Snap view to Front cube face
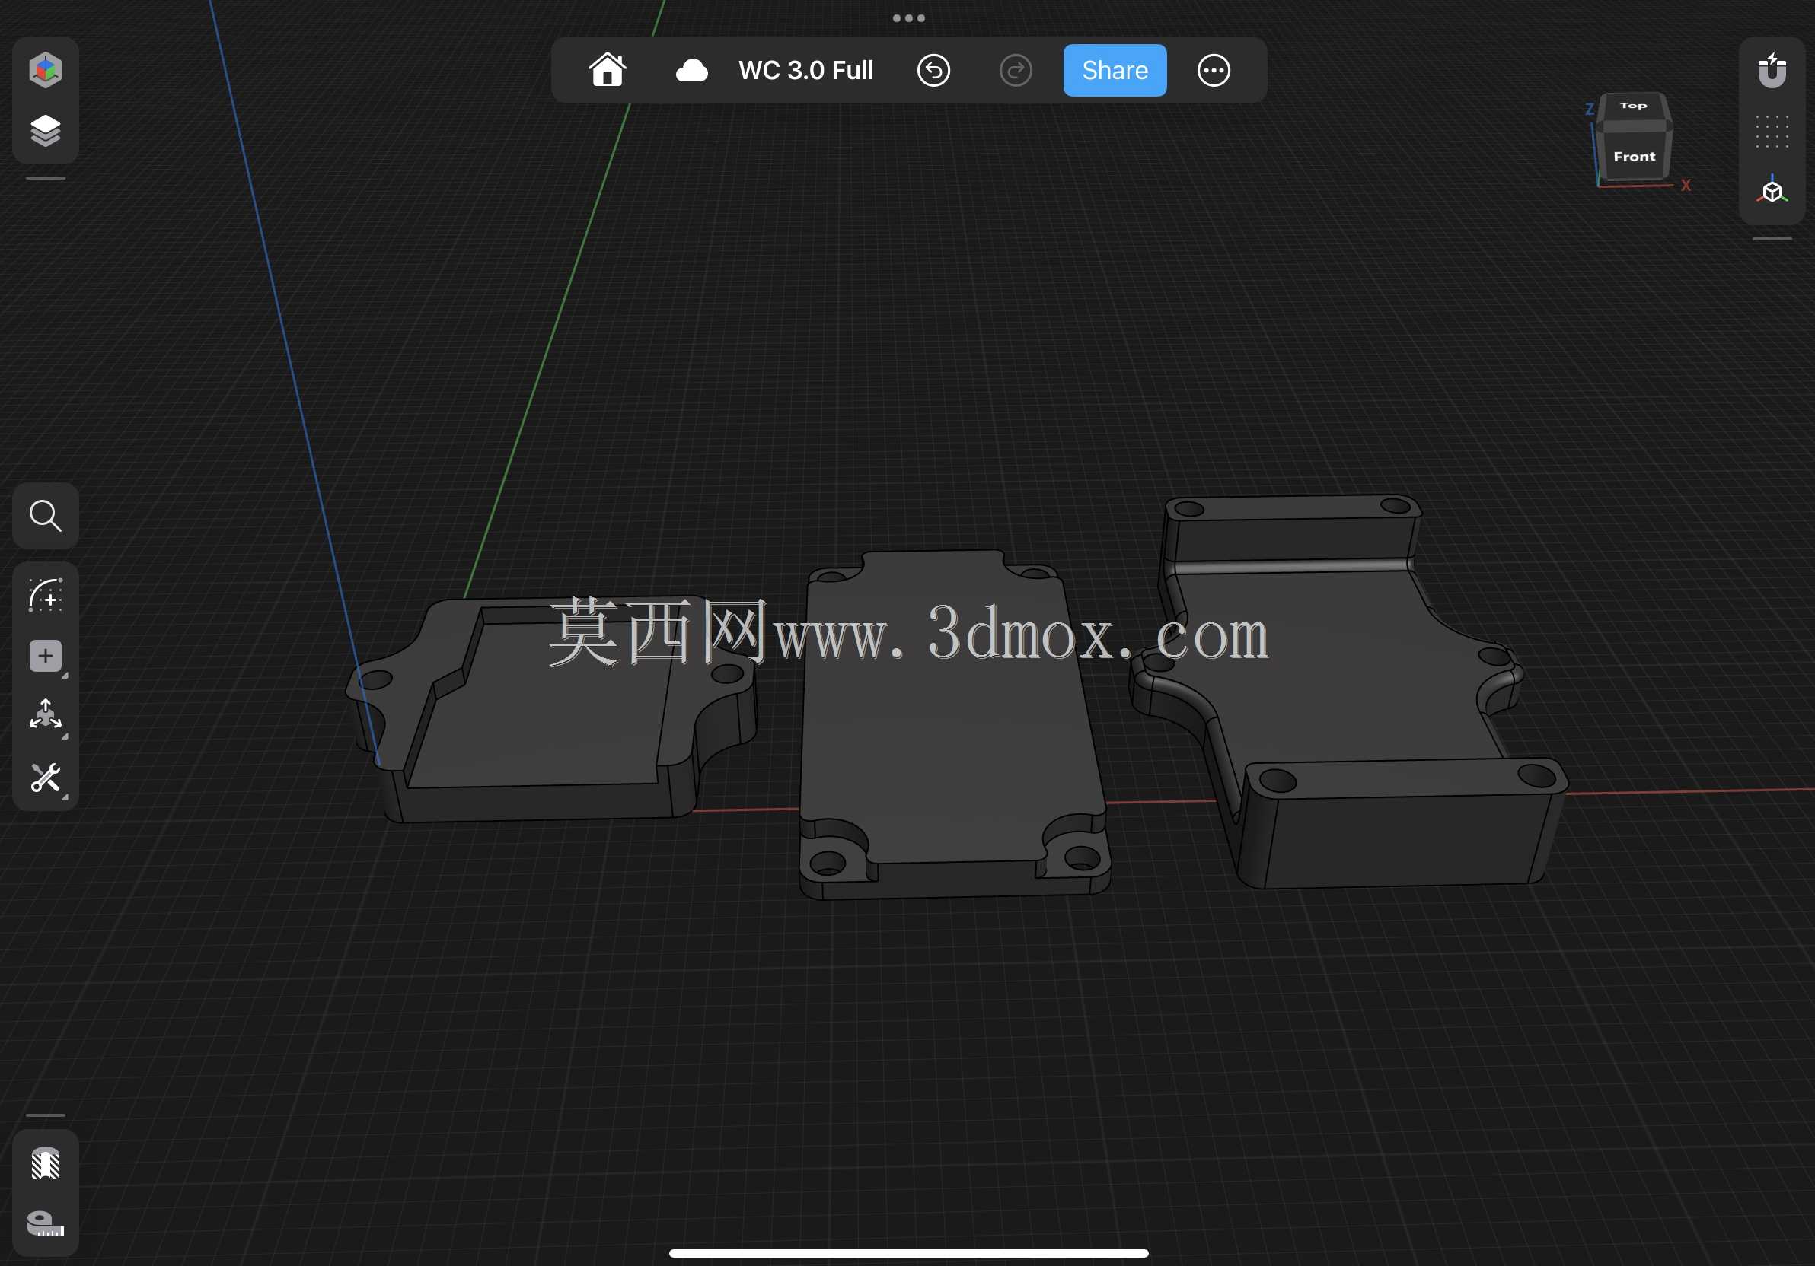1815x1266 pixels. 1634,157
